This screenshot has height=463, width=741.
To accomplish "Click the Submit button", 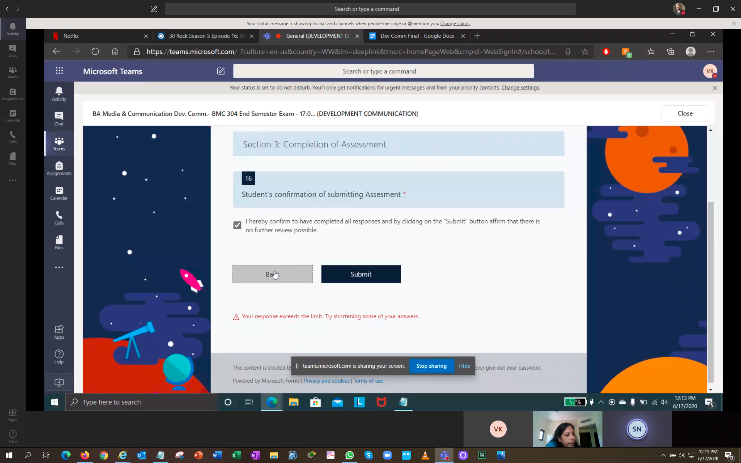I will (360, 274).
